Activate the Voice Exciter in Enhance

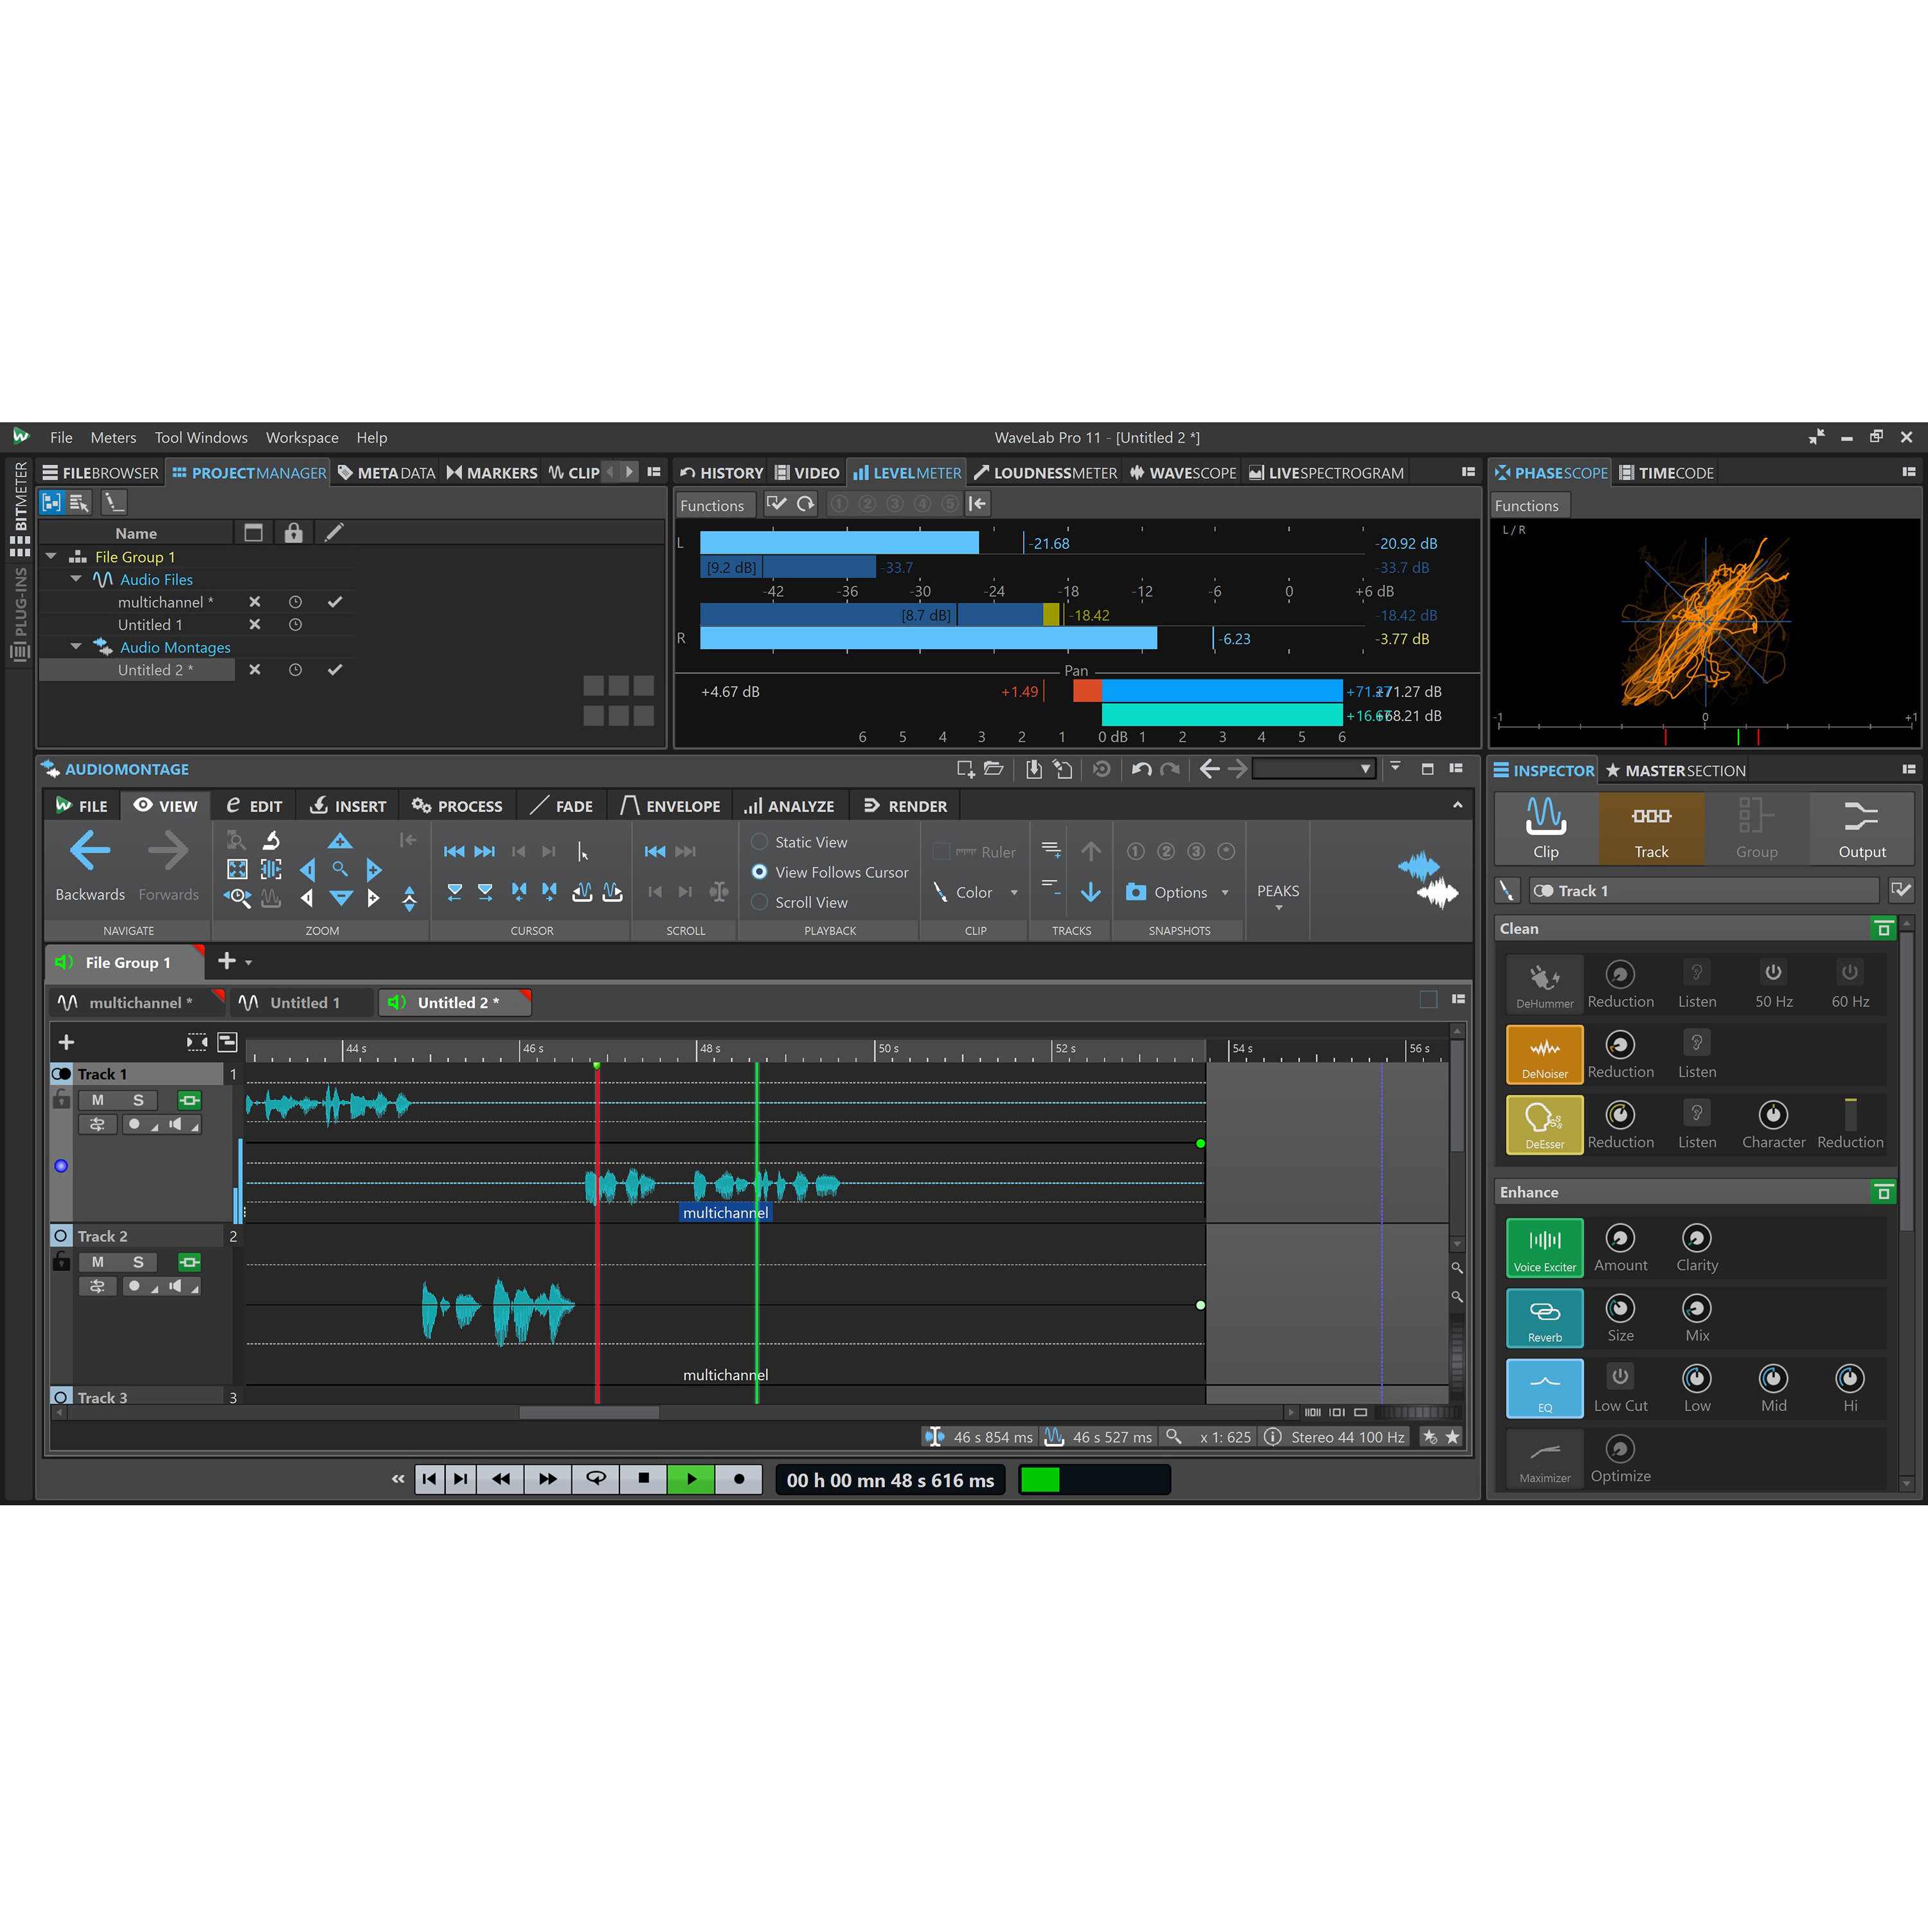(1544, 1246)
